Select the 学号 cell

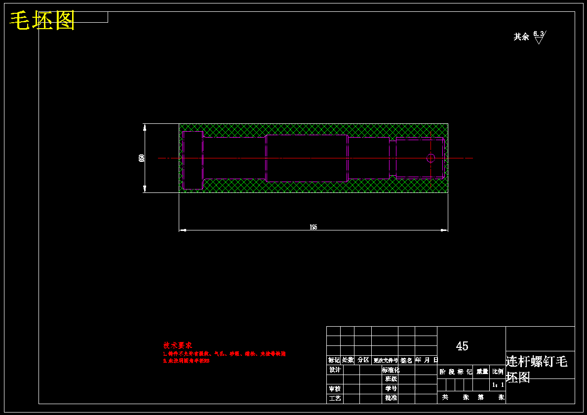pyautogui.click(x=391, y=388)
